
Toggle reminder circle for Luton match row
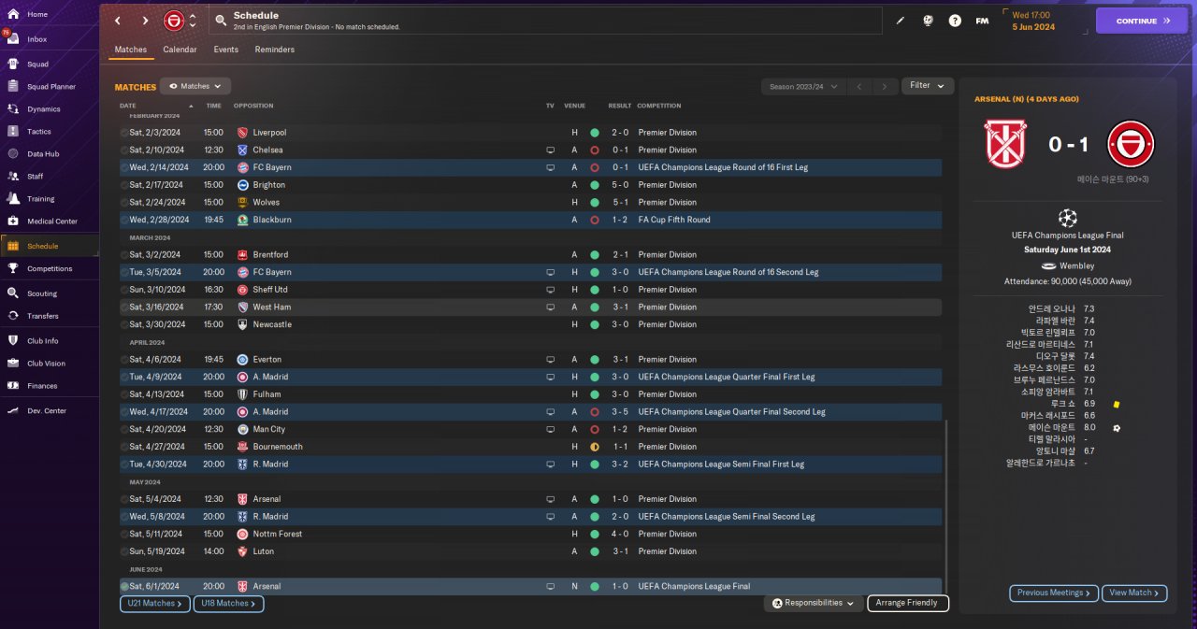[124, 551]
